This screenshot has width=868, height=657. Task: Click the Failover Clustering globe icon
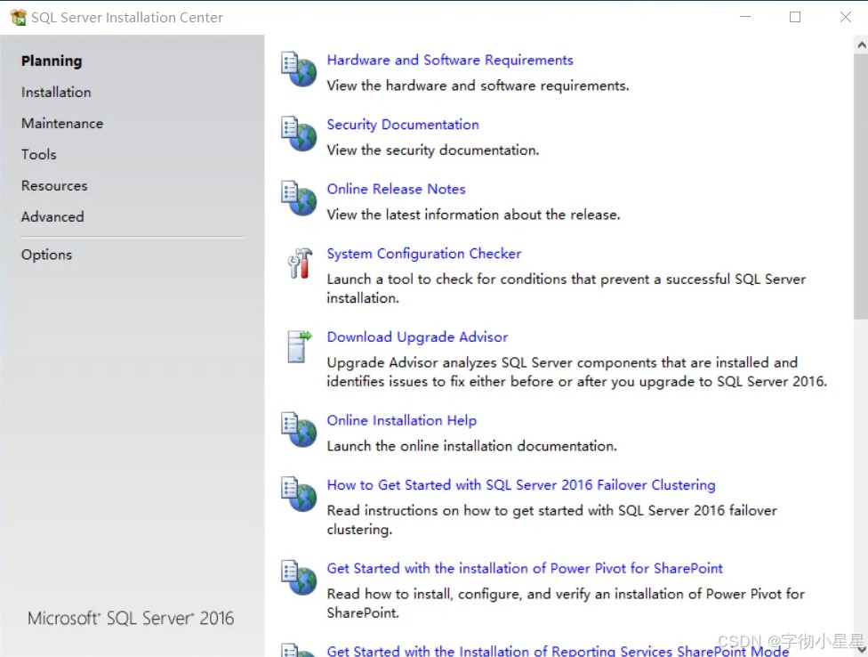tap(299, 494)
